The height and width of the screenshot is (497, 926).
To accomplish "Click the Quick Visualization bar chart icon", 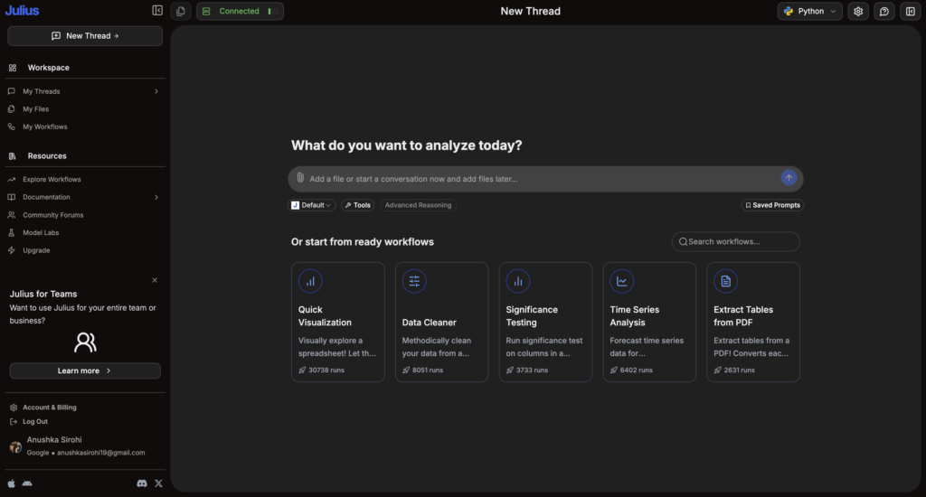I will pos(310,281).
